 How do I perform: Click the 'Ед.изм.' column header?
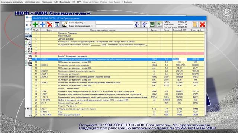pyautogui.click(x=154, y=30)
